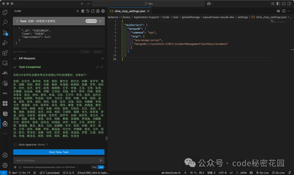Compare the checkpoint
Viewport: 294px width, 175px height.
[85, 52]
